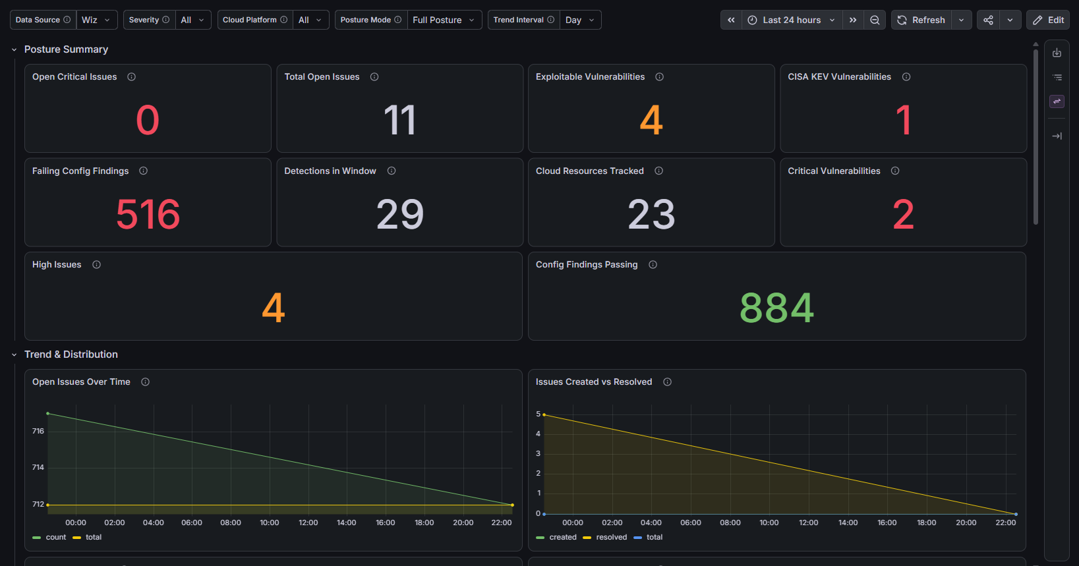
Task: Click the info icon next to Failing Config Findings
Action: tap(143, 171)
